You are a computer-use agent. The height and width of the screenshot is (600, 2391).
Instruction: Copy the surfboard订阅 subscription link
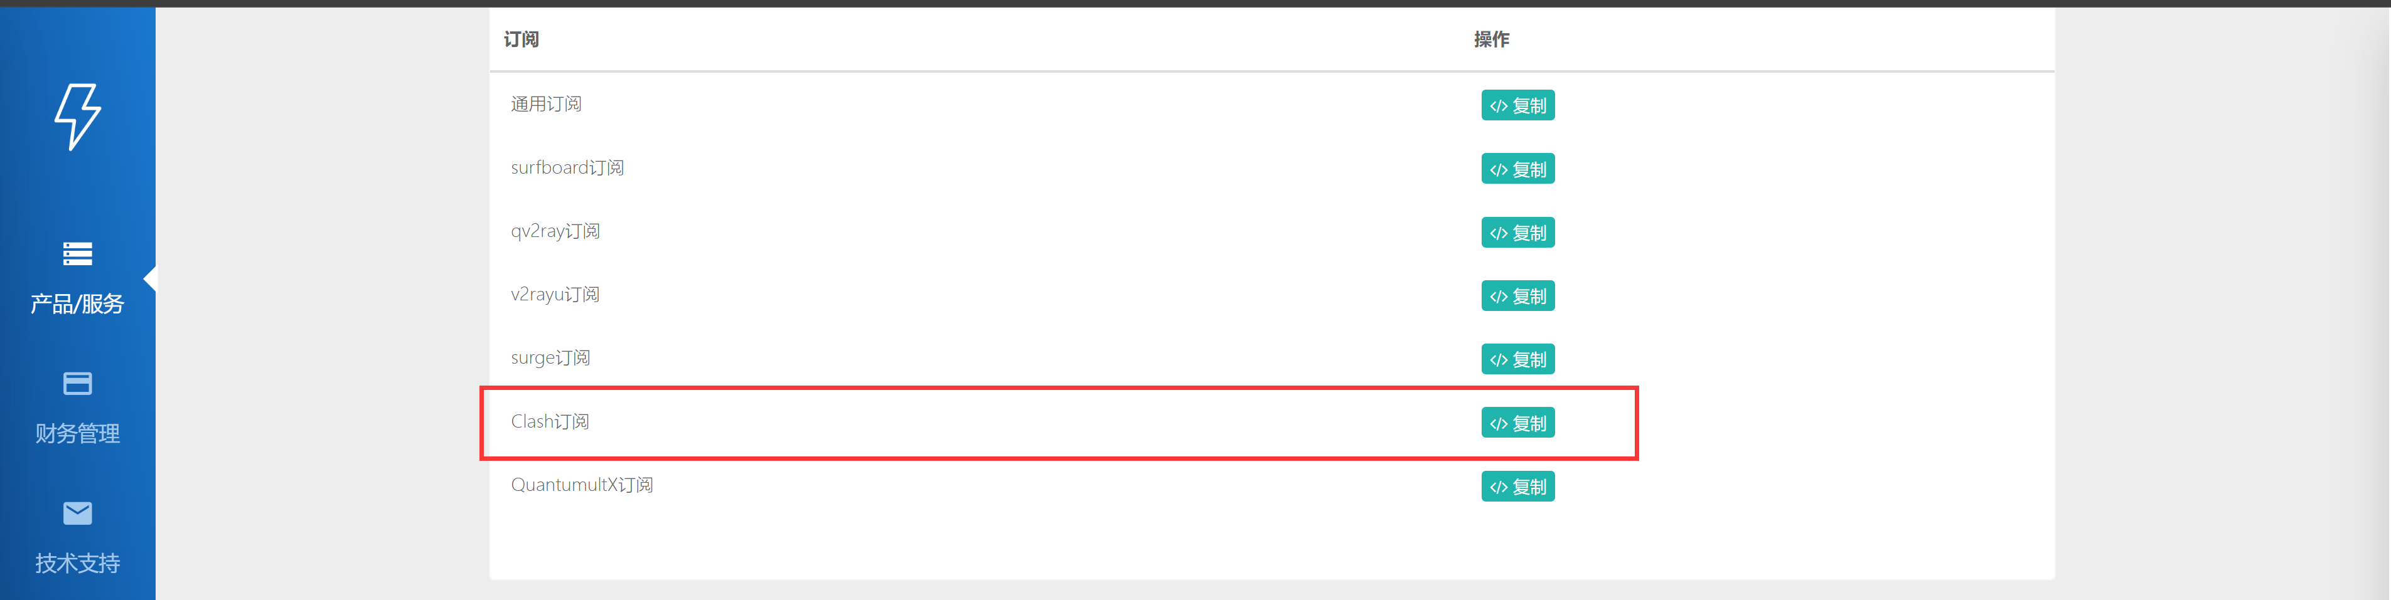click(x=1517, y=169)
